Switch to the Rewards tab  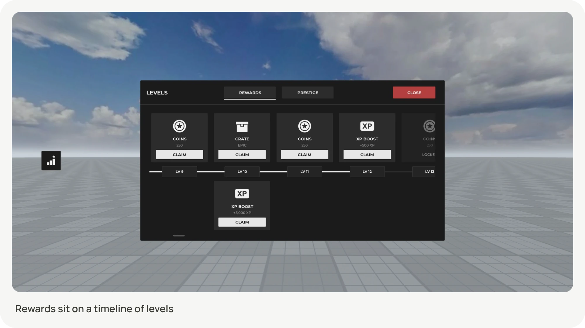[x=250, y=93]
